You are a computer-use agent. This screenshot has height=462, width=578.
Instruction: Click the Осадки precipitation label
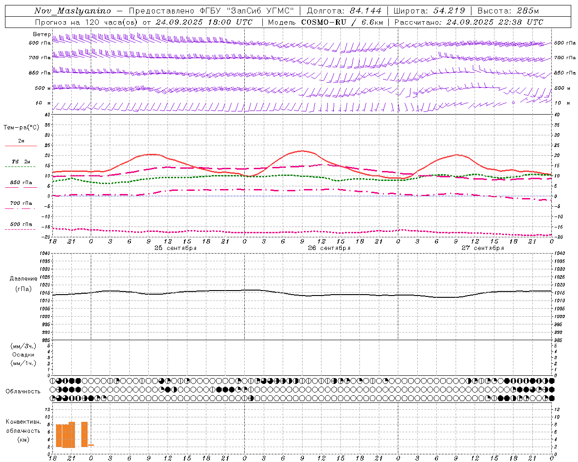pyautogui.click(x=23, y=355)
